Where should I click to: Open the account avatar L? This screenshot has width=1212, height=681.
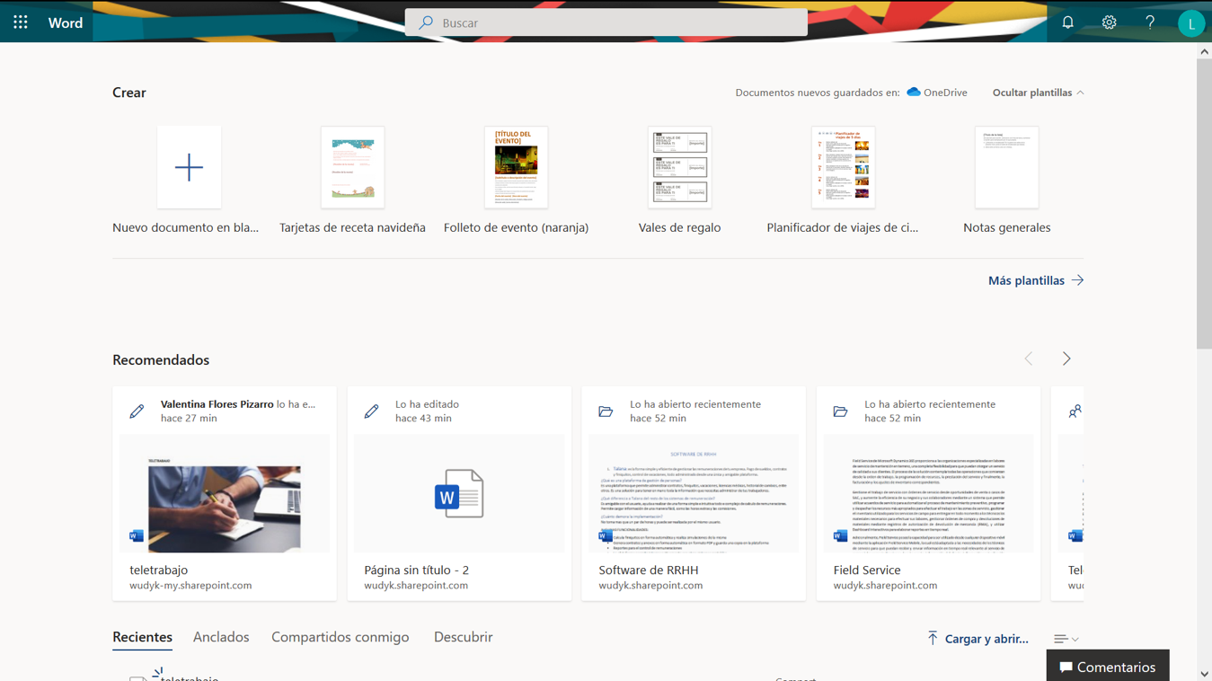(1191, 23)
